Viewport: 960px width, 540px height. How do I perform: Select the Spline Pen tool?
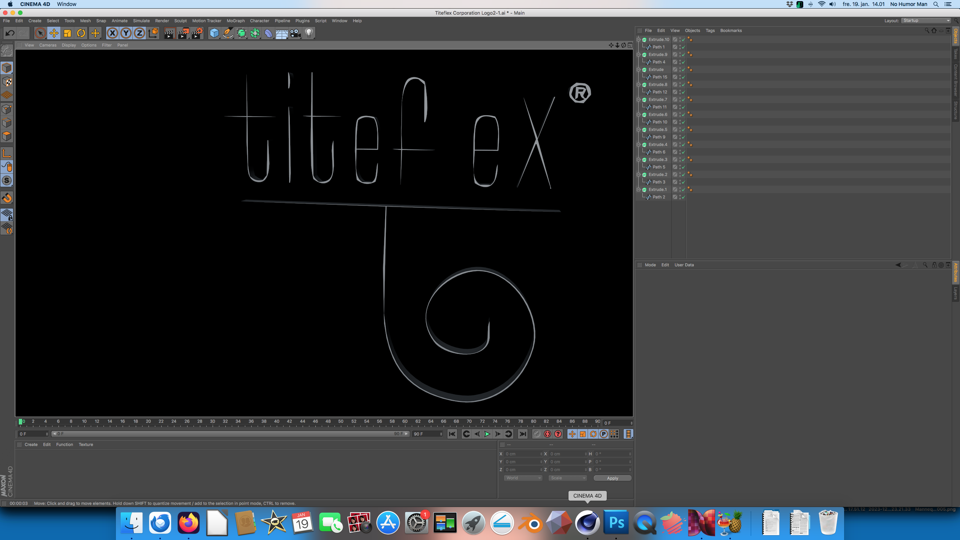pyautogui.click(x=228, y=33)
